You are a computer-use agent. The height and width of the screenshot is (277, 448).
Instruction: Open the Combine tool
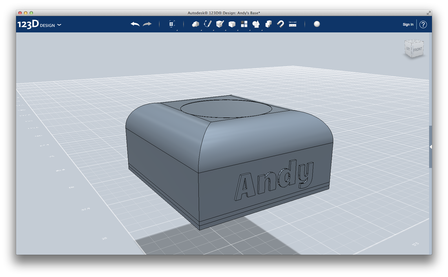(268, 24)
